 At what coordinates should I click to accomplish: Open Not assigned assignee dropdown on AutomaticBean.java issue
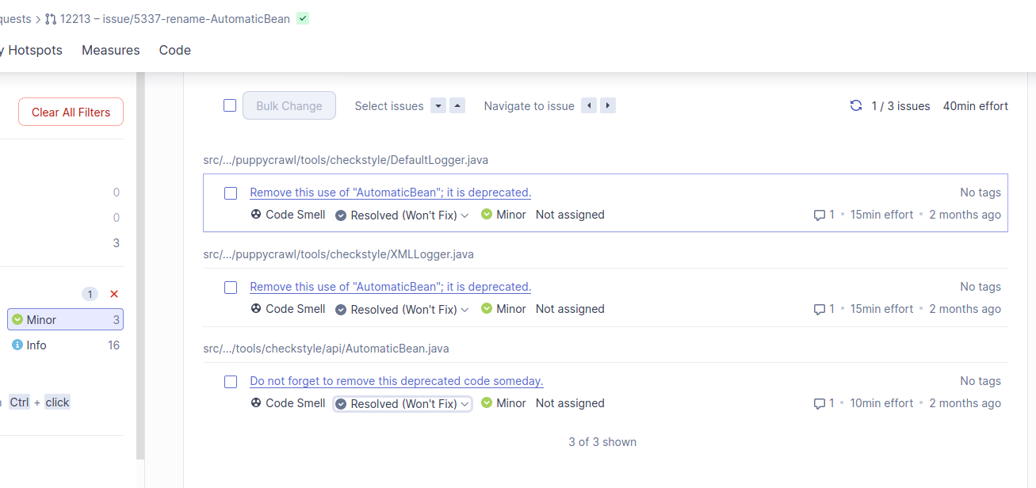[570, 403]
